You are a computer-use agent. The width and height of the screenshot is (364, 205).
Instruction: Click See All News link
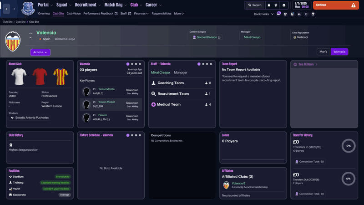[x=306, y=64]
